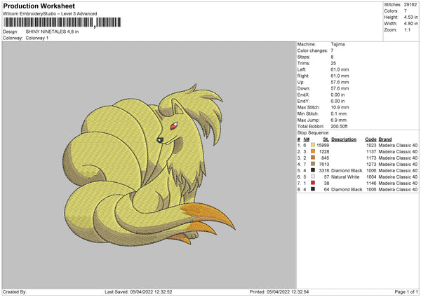
Task: Click the Total Bobbin value 200.50ft
Action: click(x=339, y=126)
